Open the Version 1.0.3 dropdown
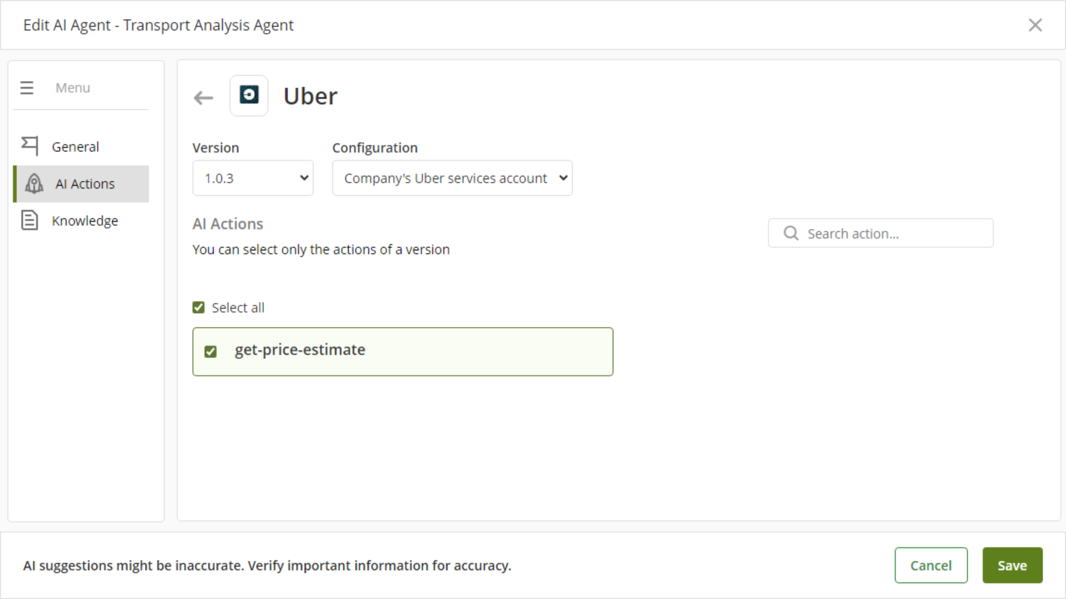Screen dimensions: 1066x599 pos(253,178)
